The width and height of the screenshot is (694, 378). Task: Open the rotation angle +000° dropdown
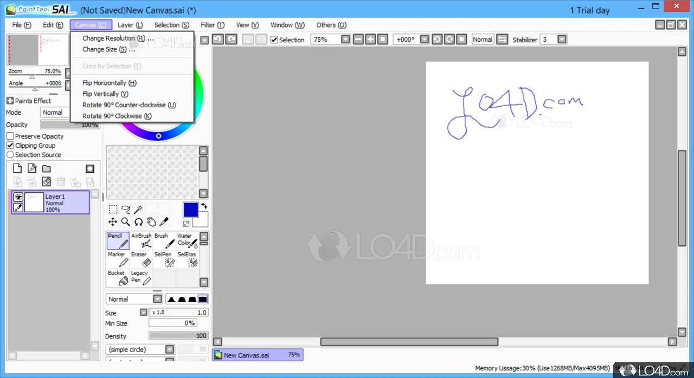424,40
